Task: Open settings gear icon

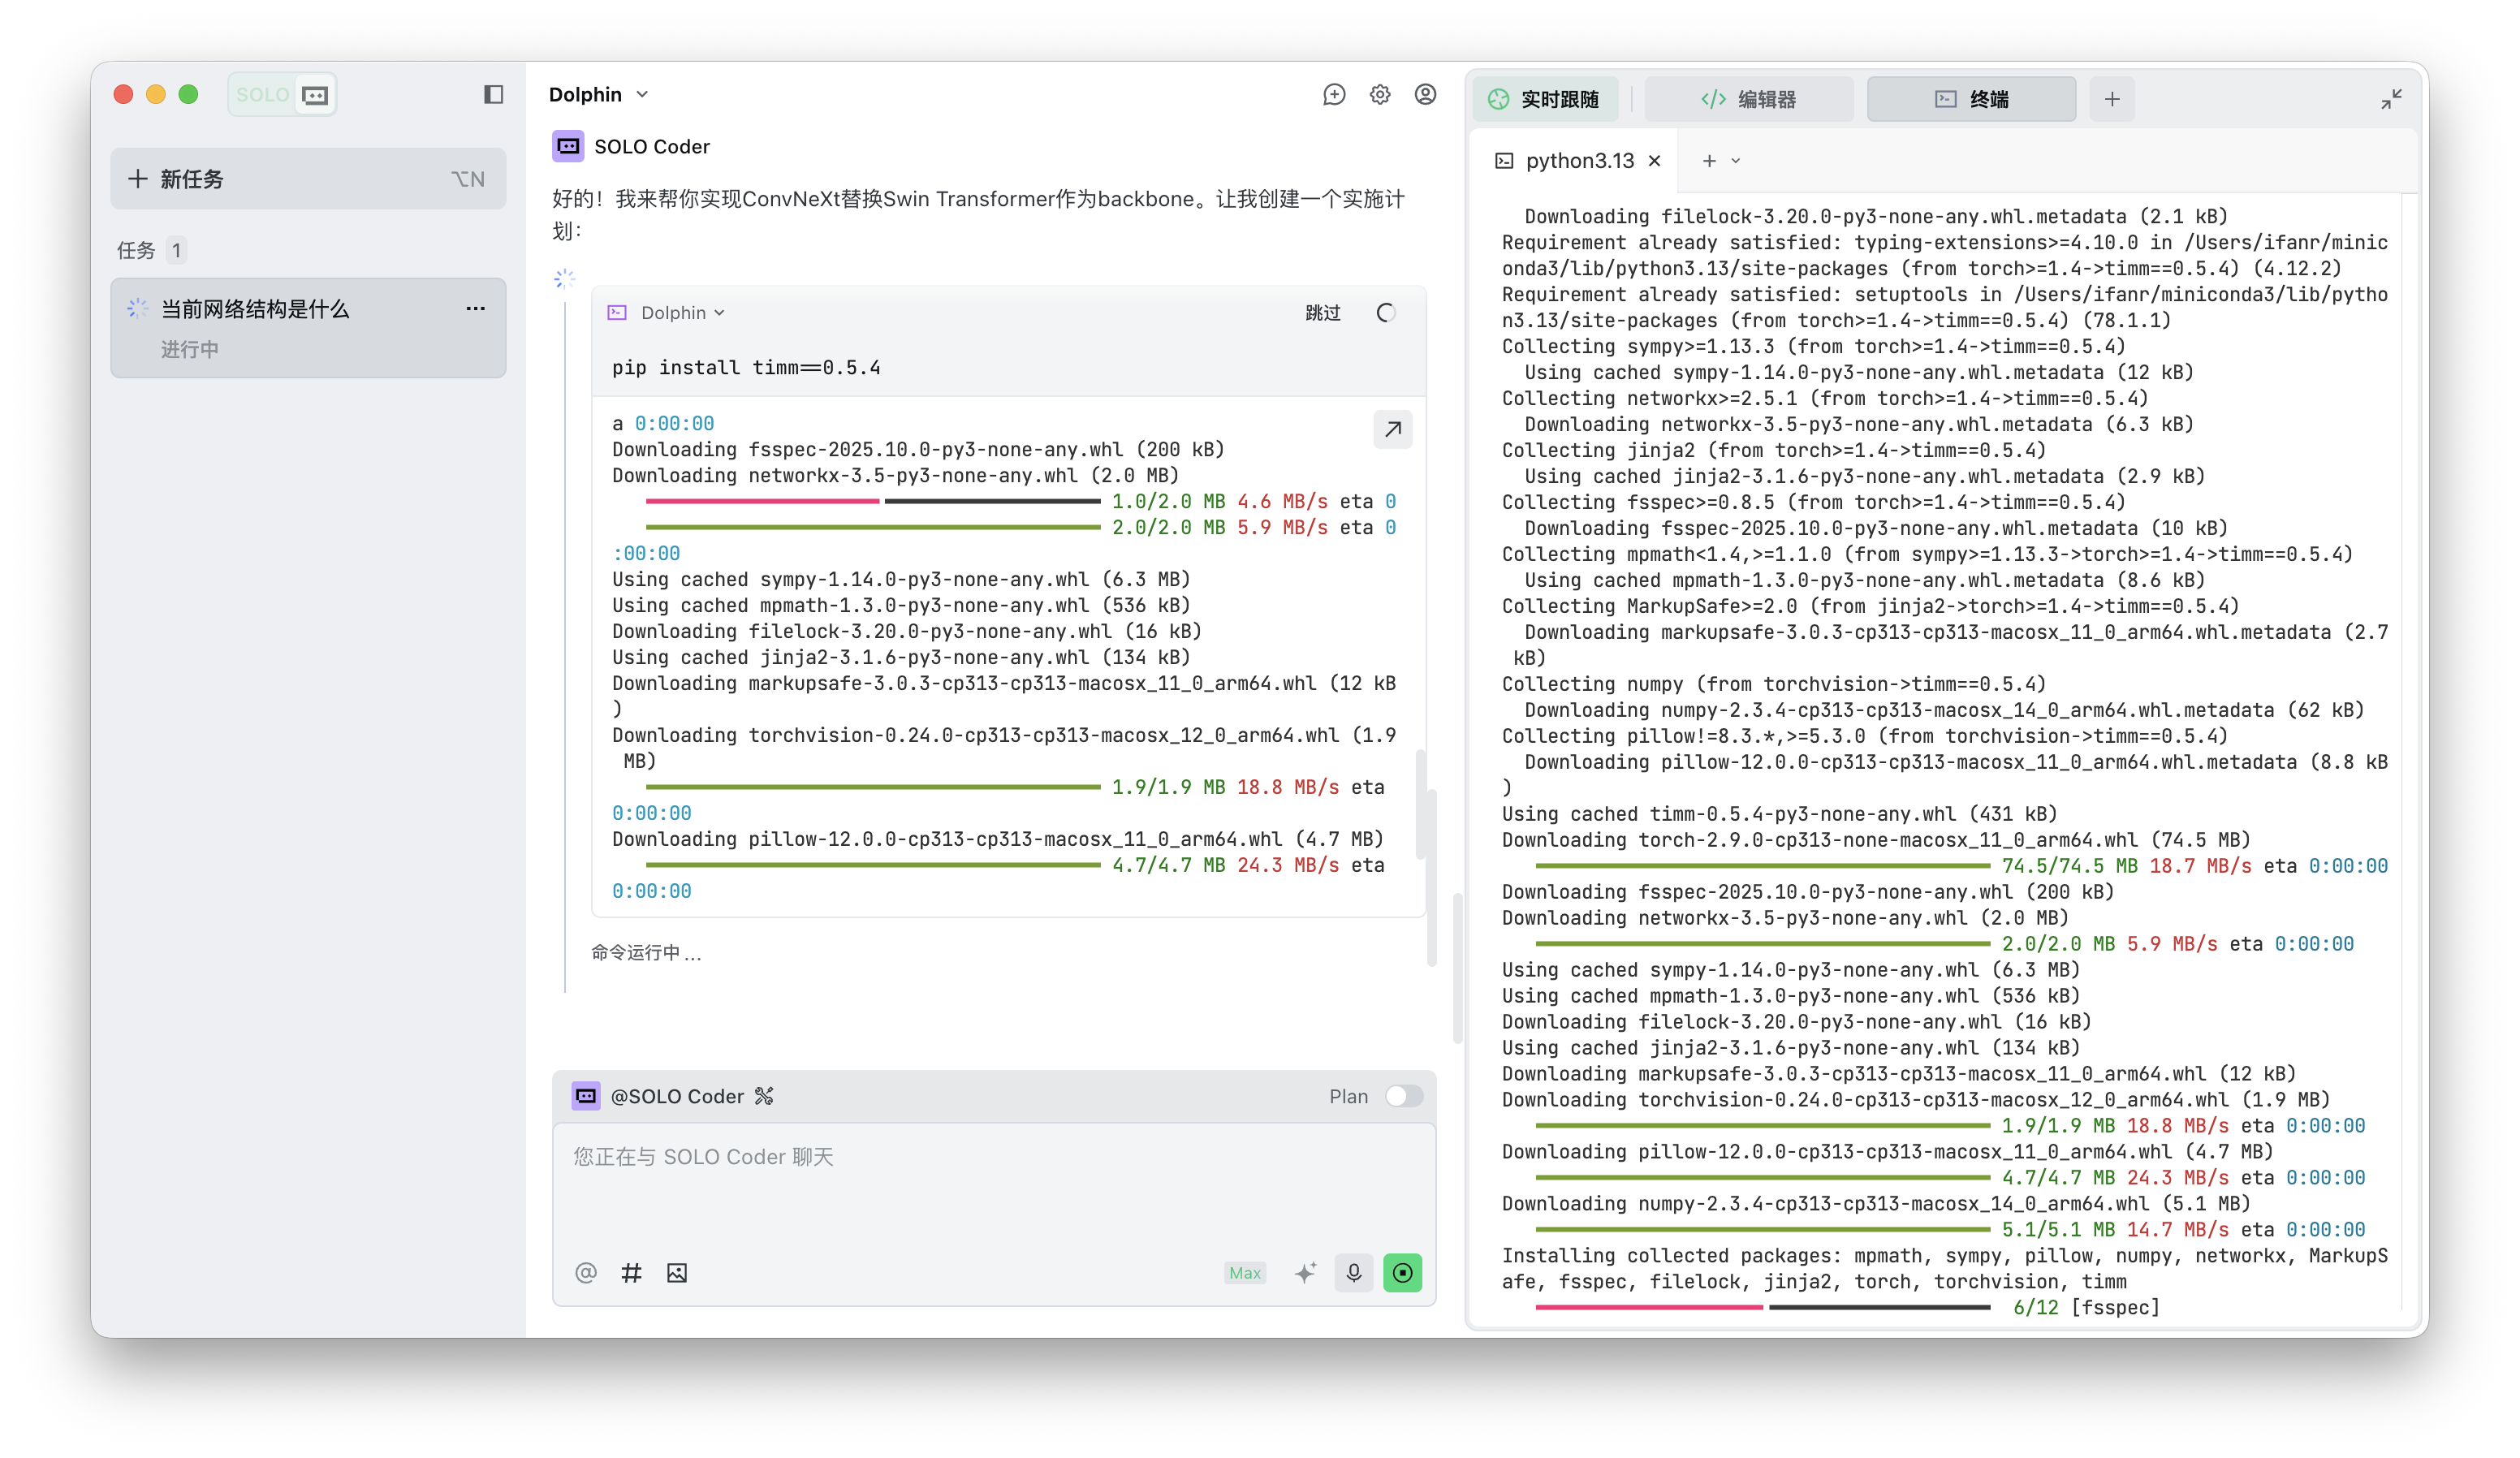Action: pyautogui.click(x=1379, y=95)
